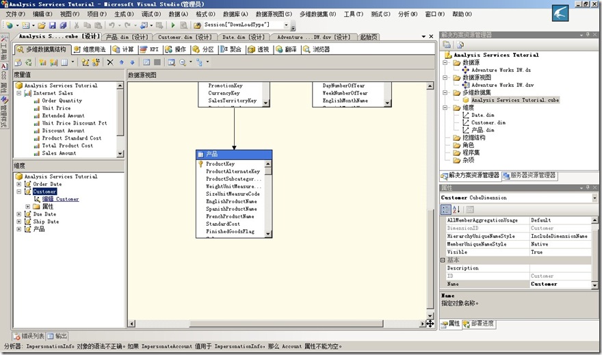Click 产品 table's scroll down arrow
Image resolution: width=602 pixels, height=355 pixels.
(268, 234)
